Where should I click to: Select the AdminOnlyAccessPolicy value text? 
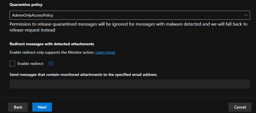[x=33, y=15]
